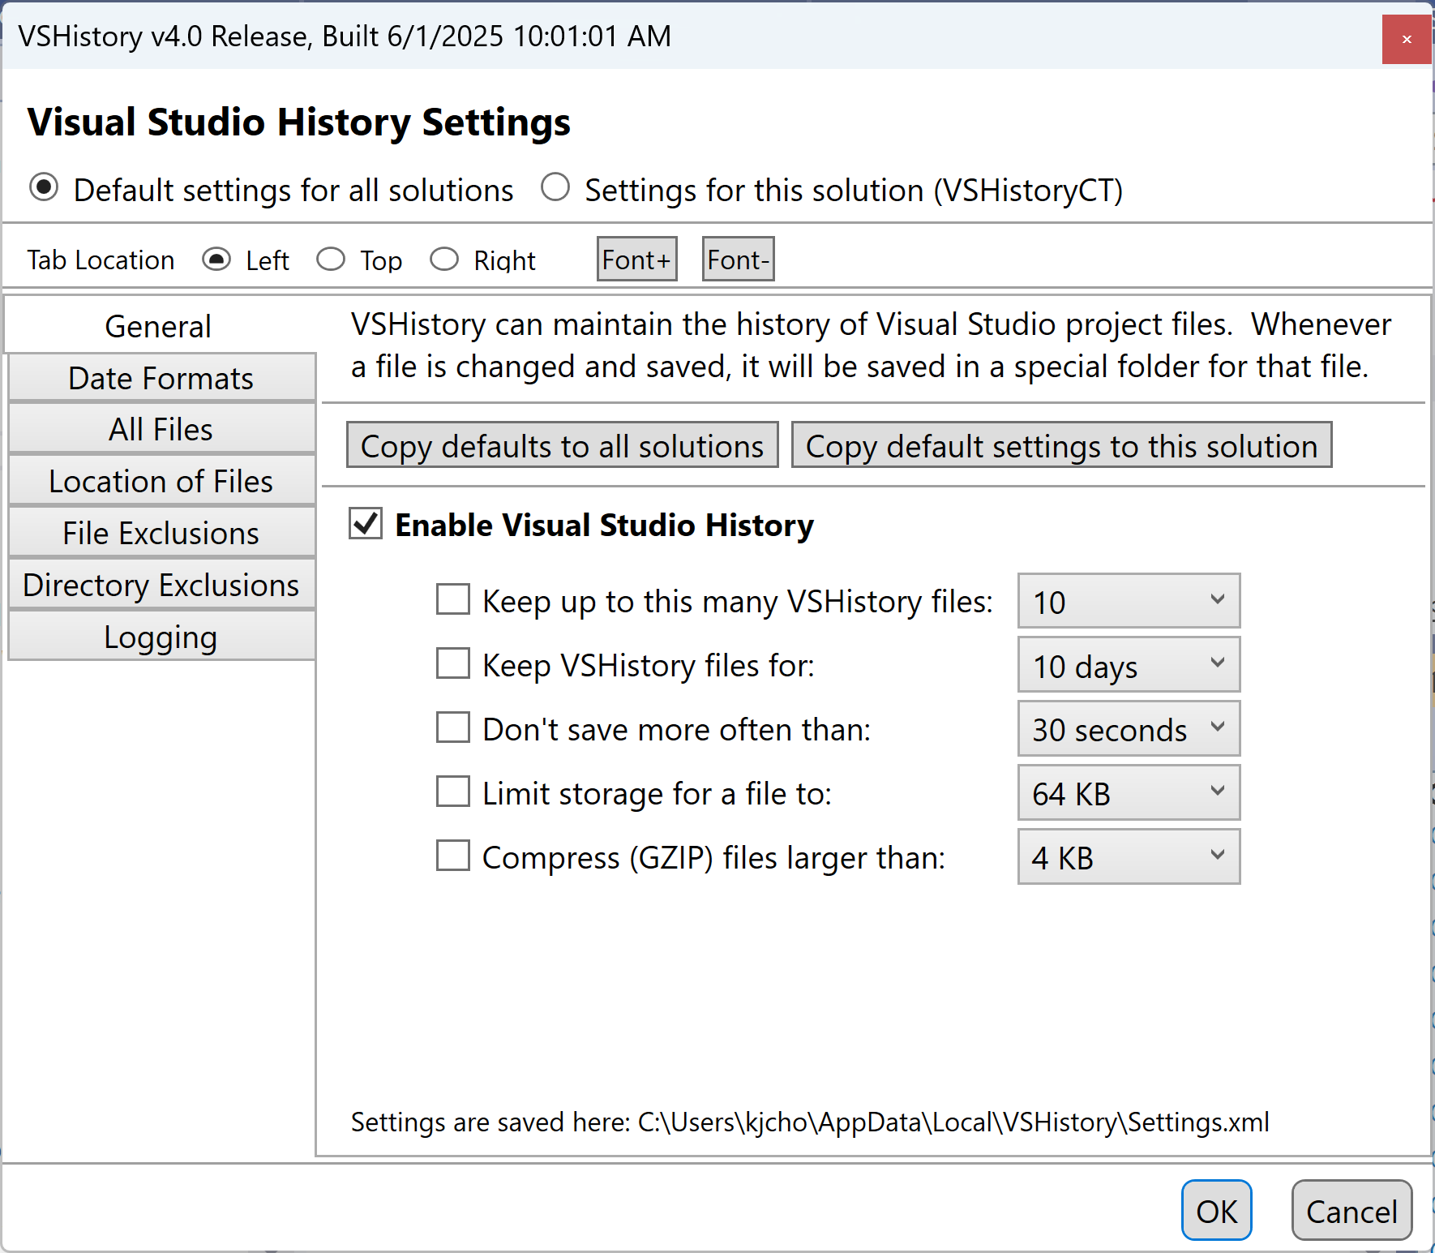Set Tab Location to Right
This screenshot has height=1253, width=1435.
[444, 258]
